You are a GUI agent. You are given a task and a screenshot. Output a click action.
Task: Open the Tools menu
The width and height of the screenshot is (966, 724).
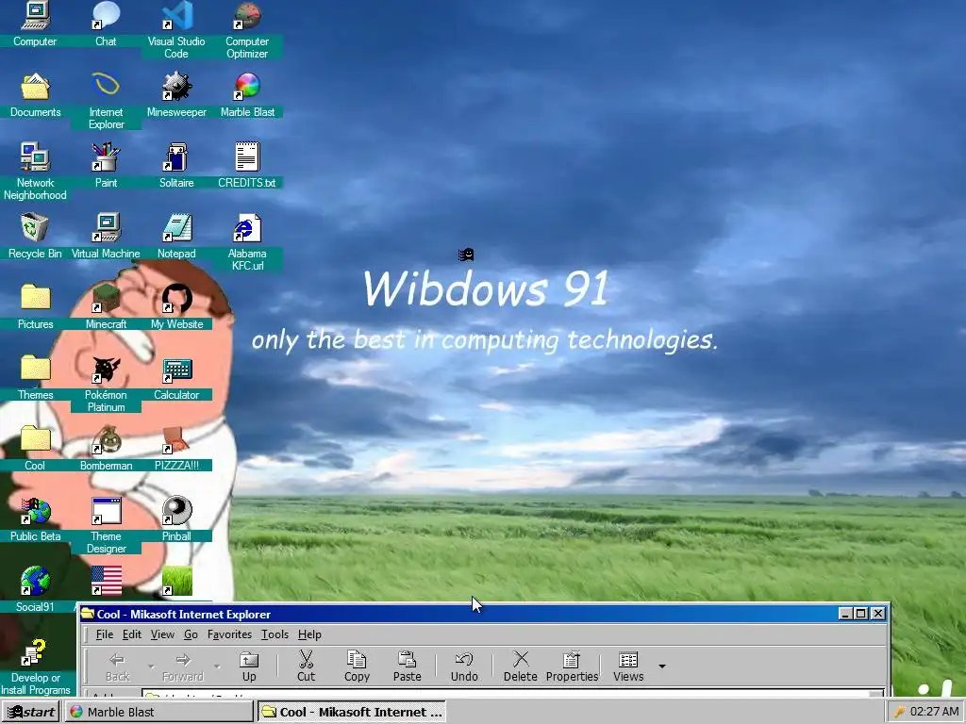point(275,634)
